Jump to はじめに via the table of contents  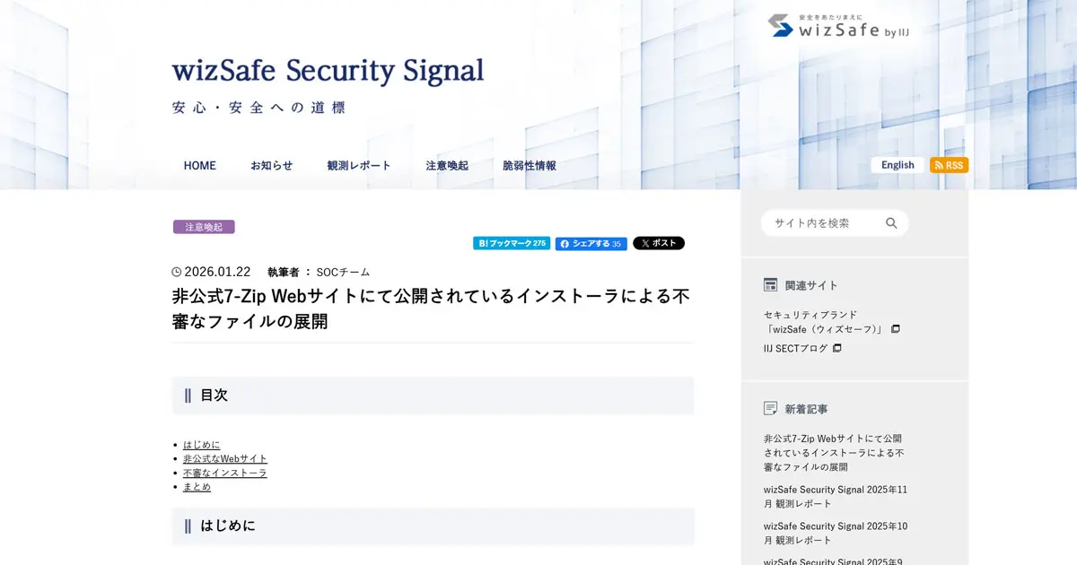(203, 444)
